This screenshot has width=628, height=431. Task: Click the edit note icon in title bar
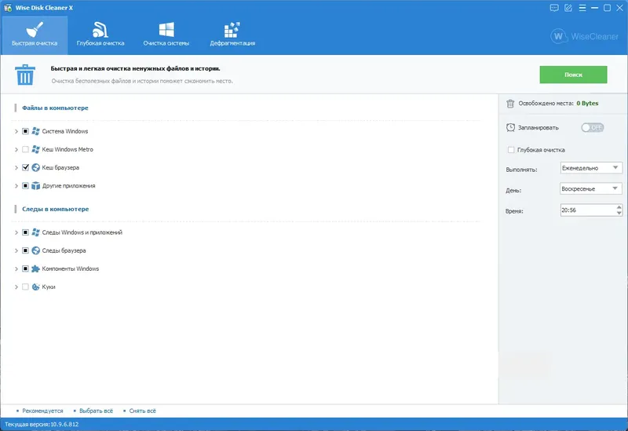(568, 8)
